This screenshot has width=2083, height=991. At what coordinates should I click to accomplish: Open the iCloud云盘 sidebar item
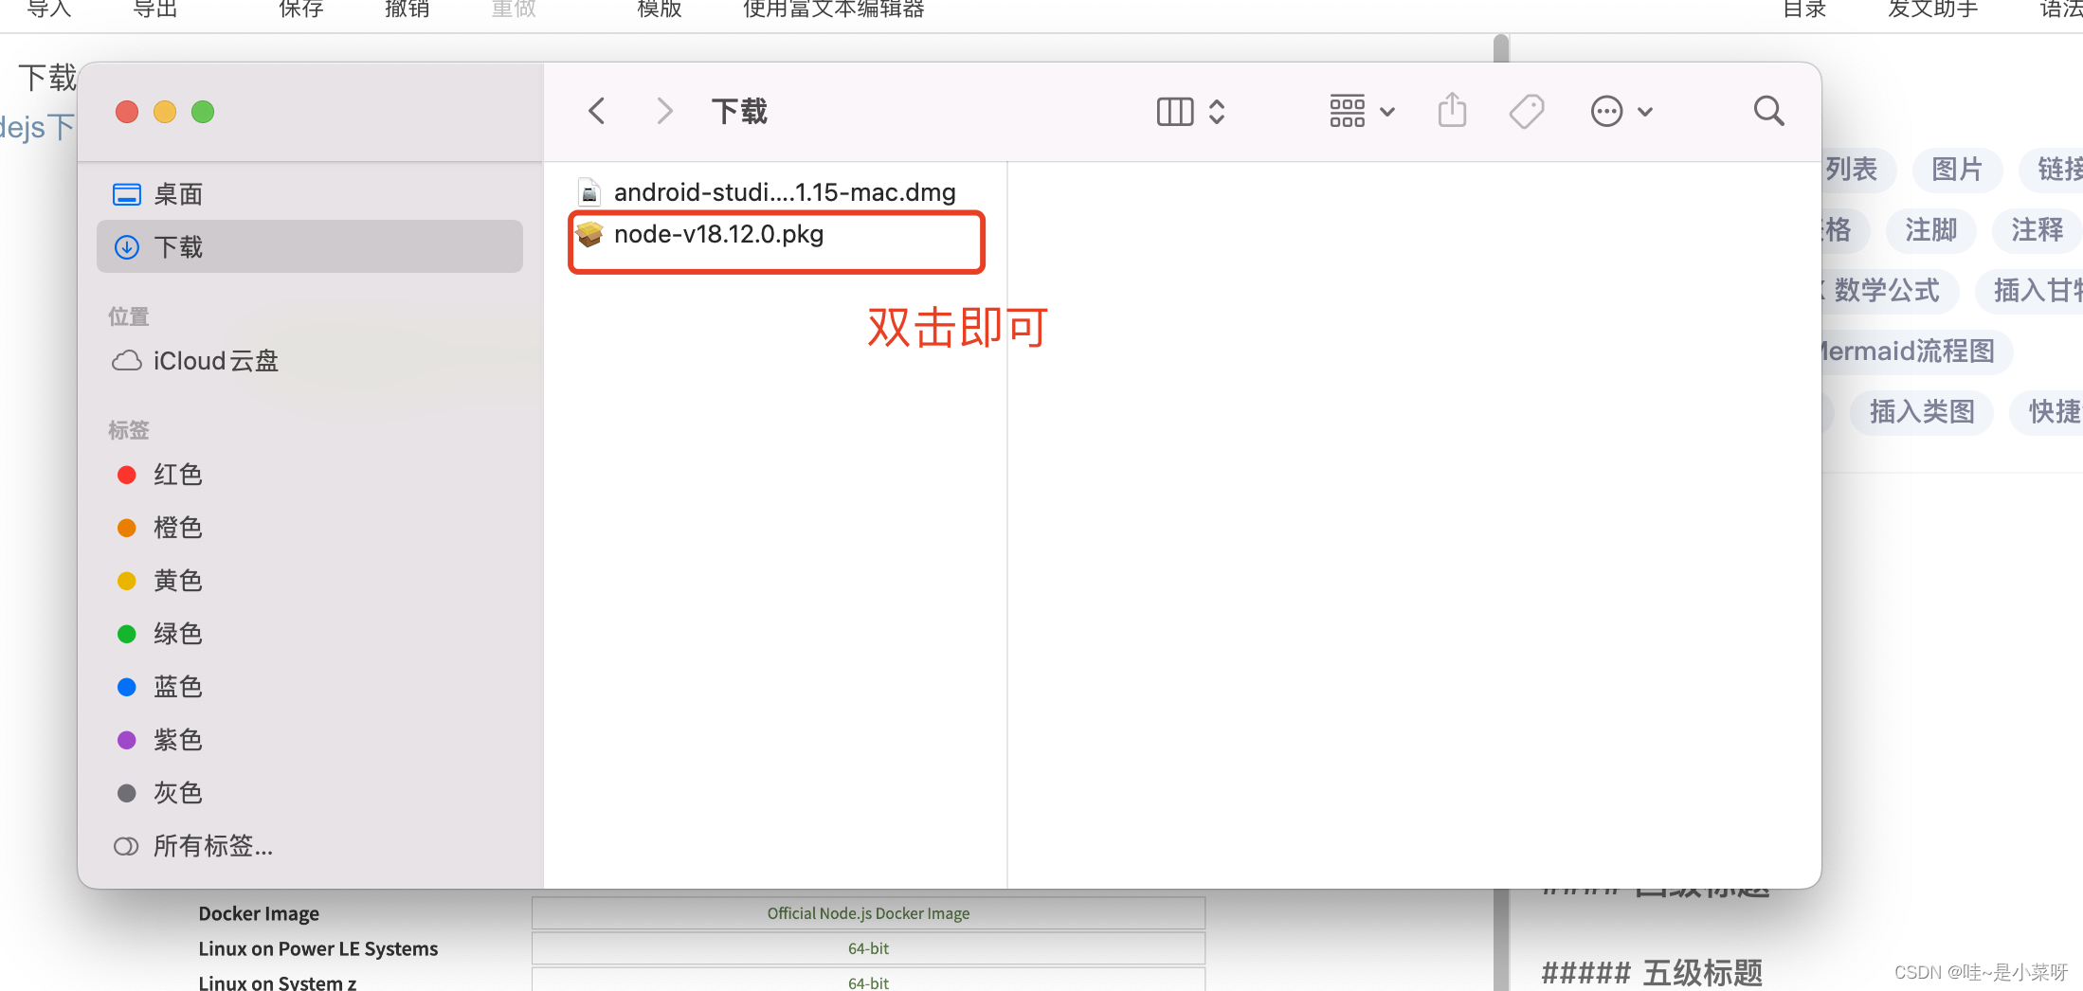pos(215,361)
